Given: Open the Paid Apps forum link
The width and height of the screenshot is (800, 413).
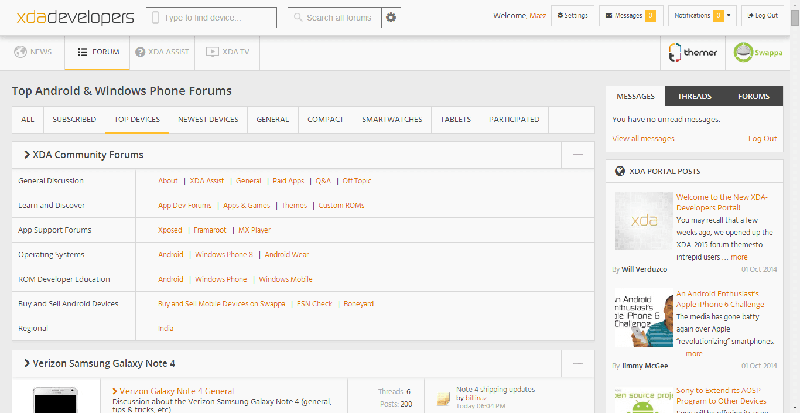Looking at the screenshot, I should pos(289,181).
